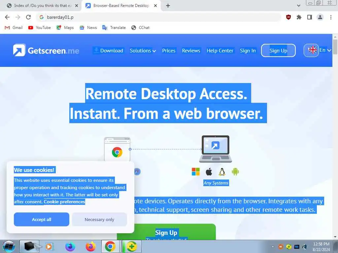Open the uBlock Origin shield extension icon
Image resolution: width=338 pixels, height=253 pixels.
[x=288, y=17]
